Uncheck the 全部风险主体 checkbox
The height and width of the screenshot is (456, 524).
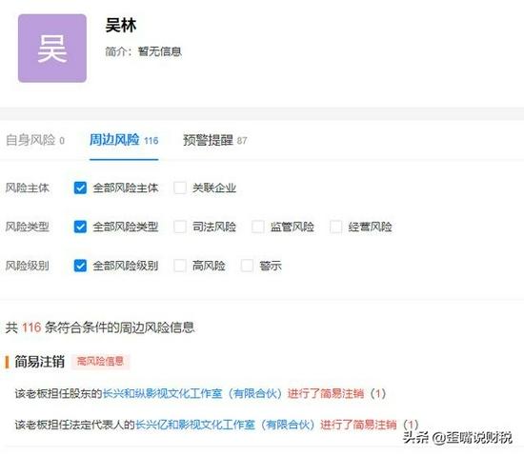pyautogui.click(x=80, y=188)
